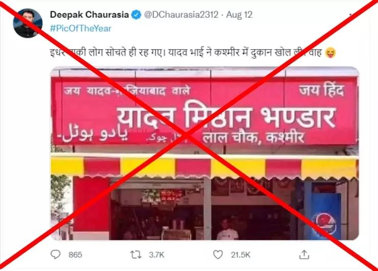The height and width of the screenshot is (271, 378).
Task: Visit the @DChaurasia2312 handle
Action: (181, 15)
